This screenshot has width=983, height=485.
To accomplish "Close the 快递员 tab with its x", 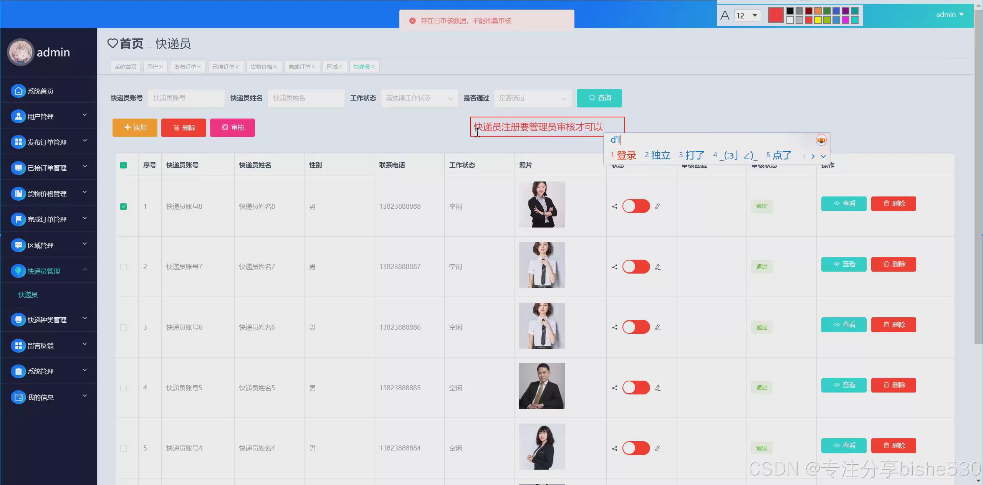I will (x=373, y=67).
